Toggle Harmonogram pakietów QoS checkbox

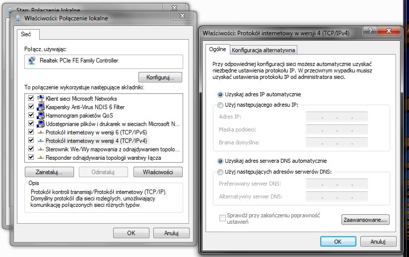31,115
